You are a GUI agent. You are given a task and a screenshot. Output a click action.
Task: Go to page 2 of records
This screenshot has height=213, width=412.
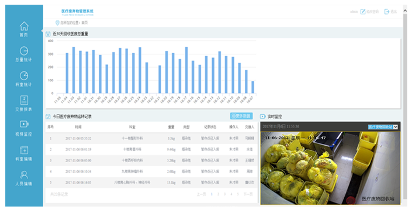218,194
